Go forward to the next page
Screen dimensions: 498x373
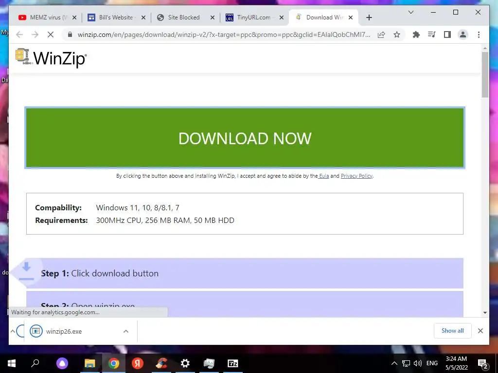(35, 34)
